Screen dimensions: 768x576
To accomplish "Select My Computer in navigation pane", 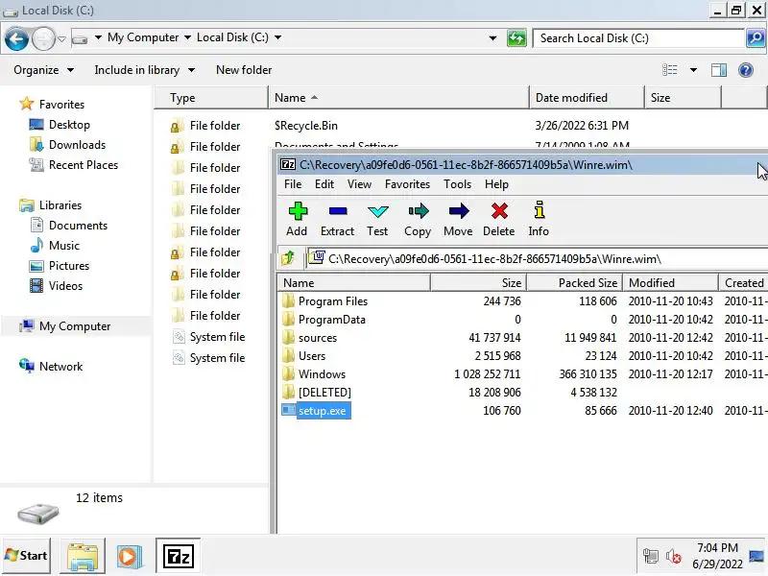I will (x=65, y=326).
